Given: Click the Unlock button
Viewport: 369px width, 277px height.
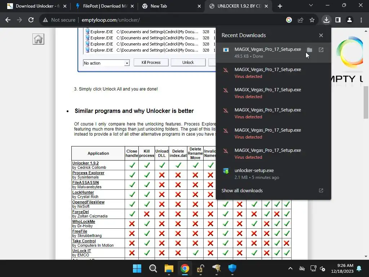Looking at the screenshot, I should click(188, 62).
